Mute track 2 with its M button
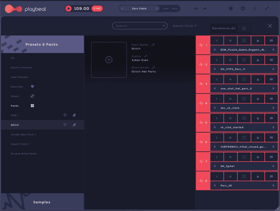Viewport: 280px width, 211px height. point(230,60)
